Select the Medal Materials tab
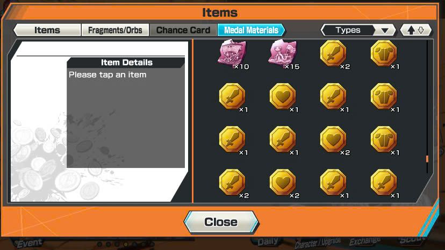The image size is (445, 250). 251,30
